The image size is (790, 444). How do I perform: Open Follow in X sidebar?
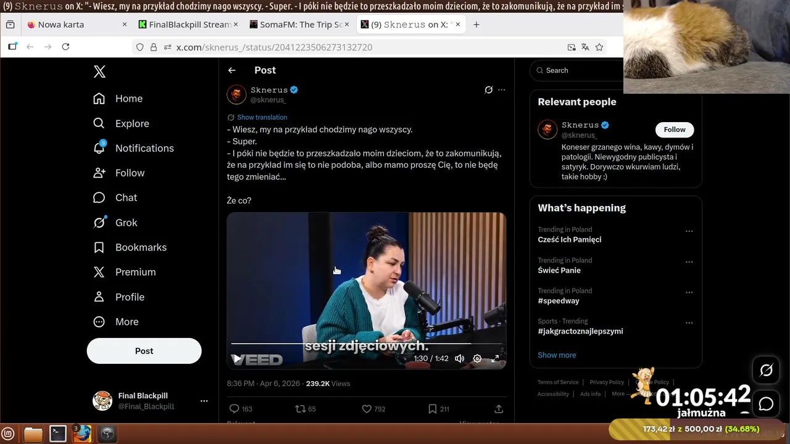tap(118, 173)
